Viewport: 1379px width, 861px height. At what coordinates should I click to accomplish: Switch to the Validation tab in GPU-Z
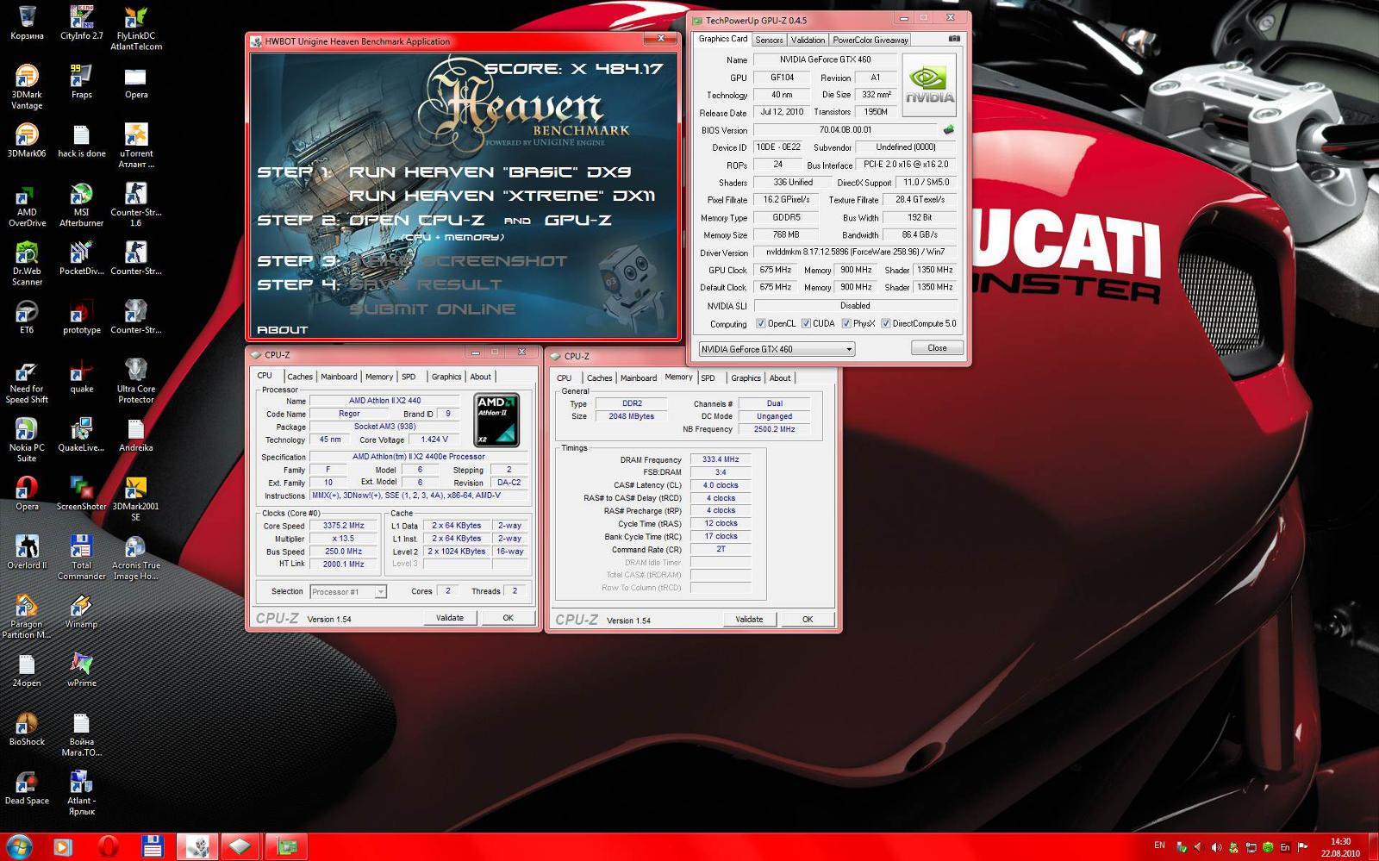point(808,40)
